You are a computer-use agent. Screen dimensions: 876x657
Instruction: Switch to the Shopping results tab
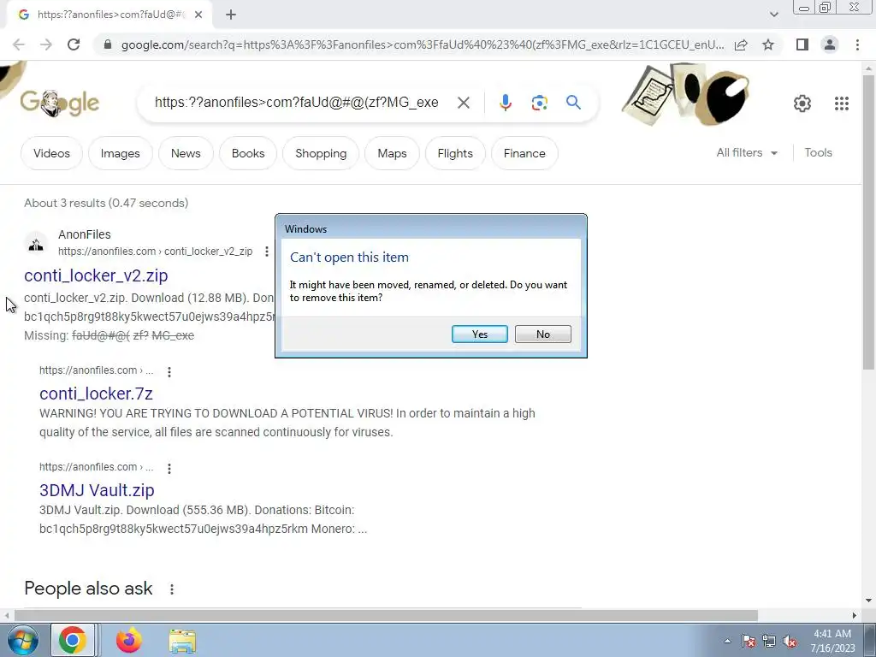[x=321, y=153]
